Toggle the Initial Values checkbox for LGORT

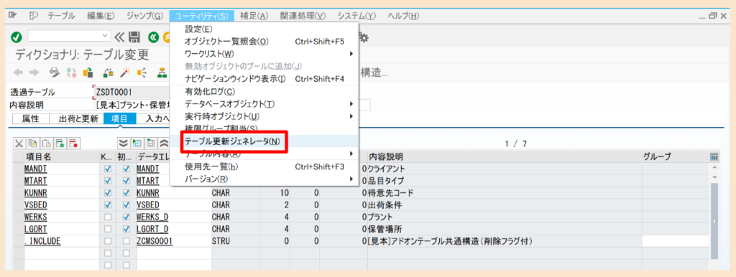point(126,229)
